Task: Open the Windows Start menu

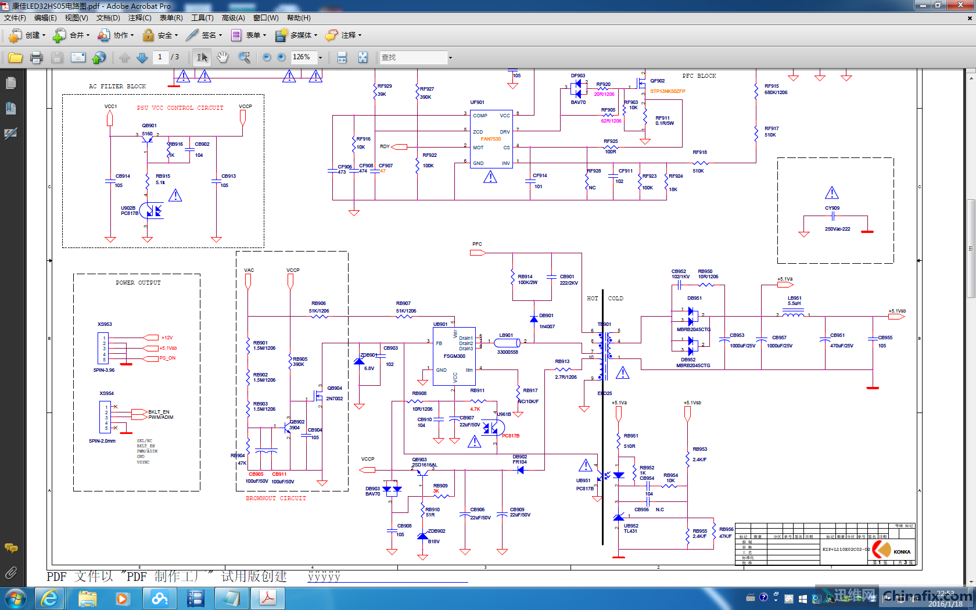Action: point(15,598)
